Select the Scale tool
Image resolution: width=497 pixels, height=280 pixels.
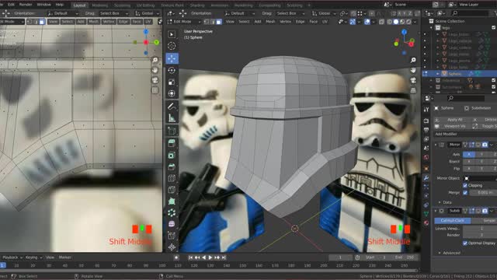[x=172, y=82]
